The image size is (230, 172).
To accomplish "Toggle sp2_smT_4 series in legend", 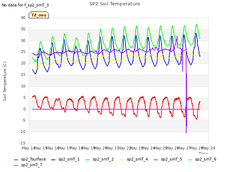I will 134,159.
